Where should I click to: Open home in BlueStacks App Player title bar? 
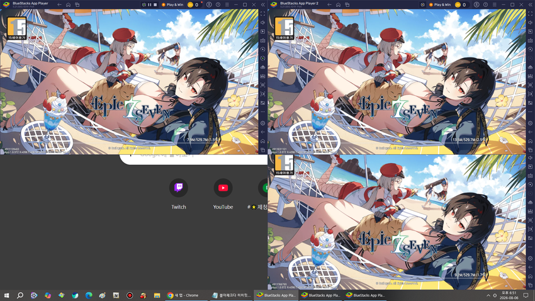(68, 5)
